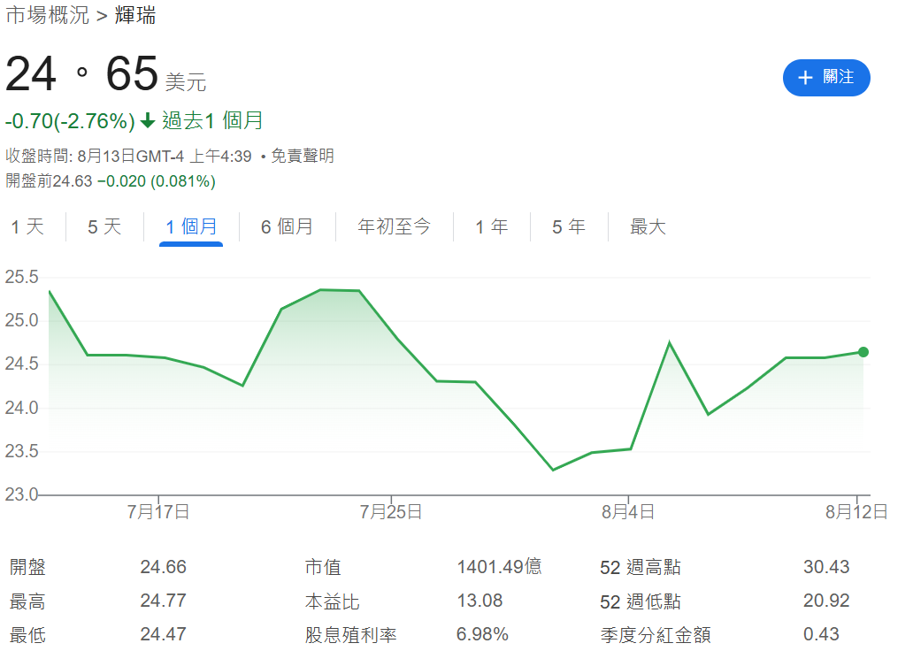This screenshot has width=913, height=651.
Task: Click the 收盤時間 timestamp text
Action: pos(128,156)
